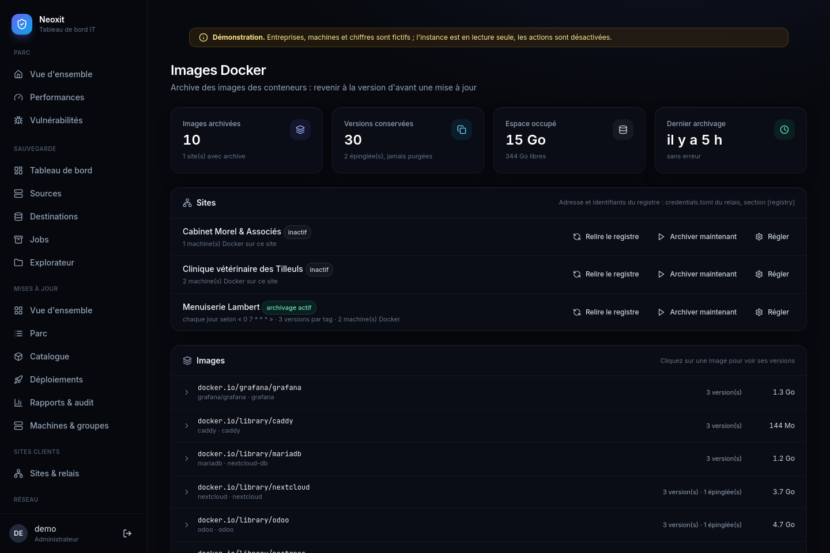Open Machines & groupes page
Screen dimensions: 830x553
point(73,426)
